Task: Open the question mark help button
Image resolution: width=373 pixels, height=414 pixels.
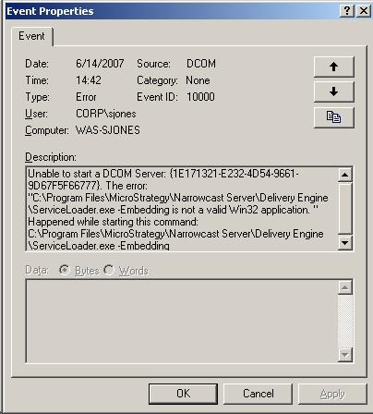Action: [347, 11]
